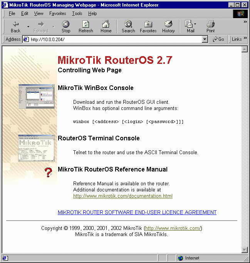Viewport: 250px width, 263px height.
Task: Open the Forward history dropdown arrow
Action: 54,27
